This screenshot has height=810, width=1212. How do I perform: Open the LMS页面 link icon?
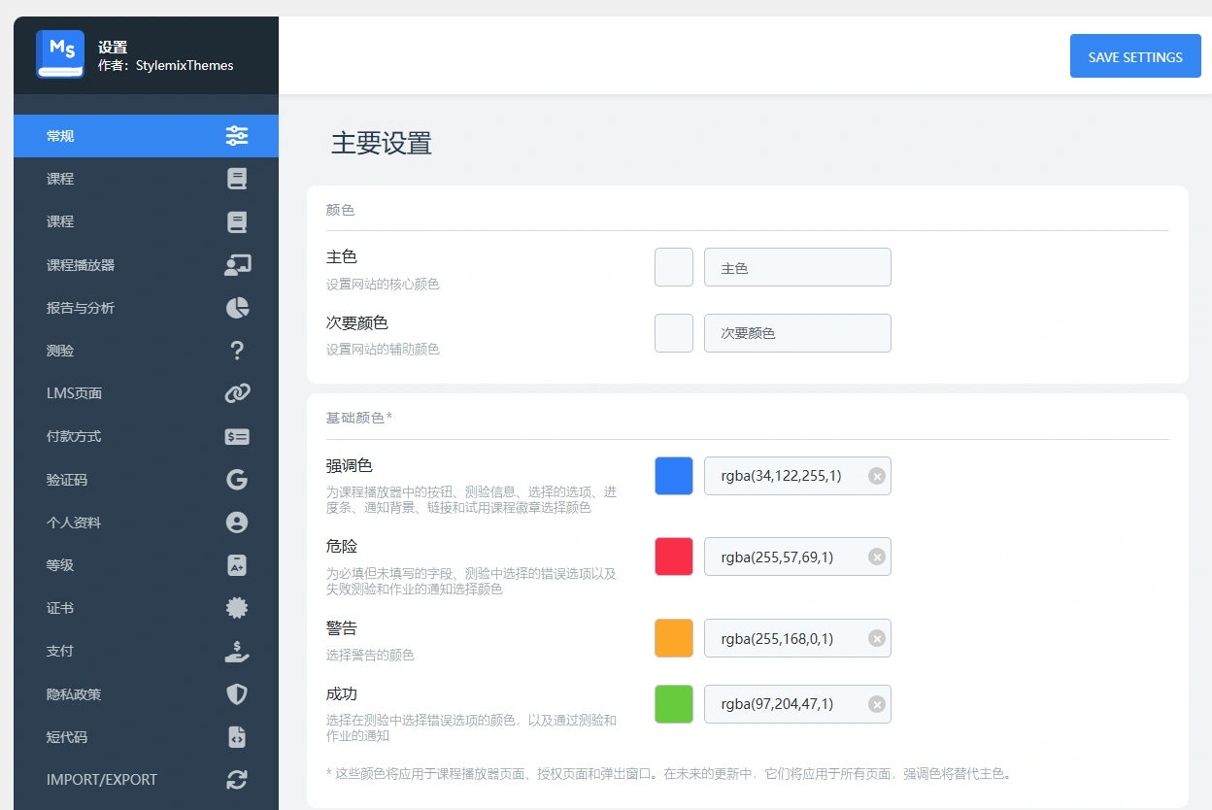pos(237,393)
